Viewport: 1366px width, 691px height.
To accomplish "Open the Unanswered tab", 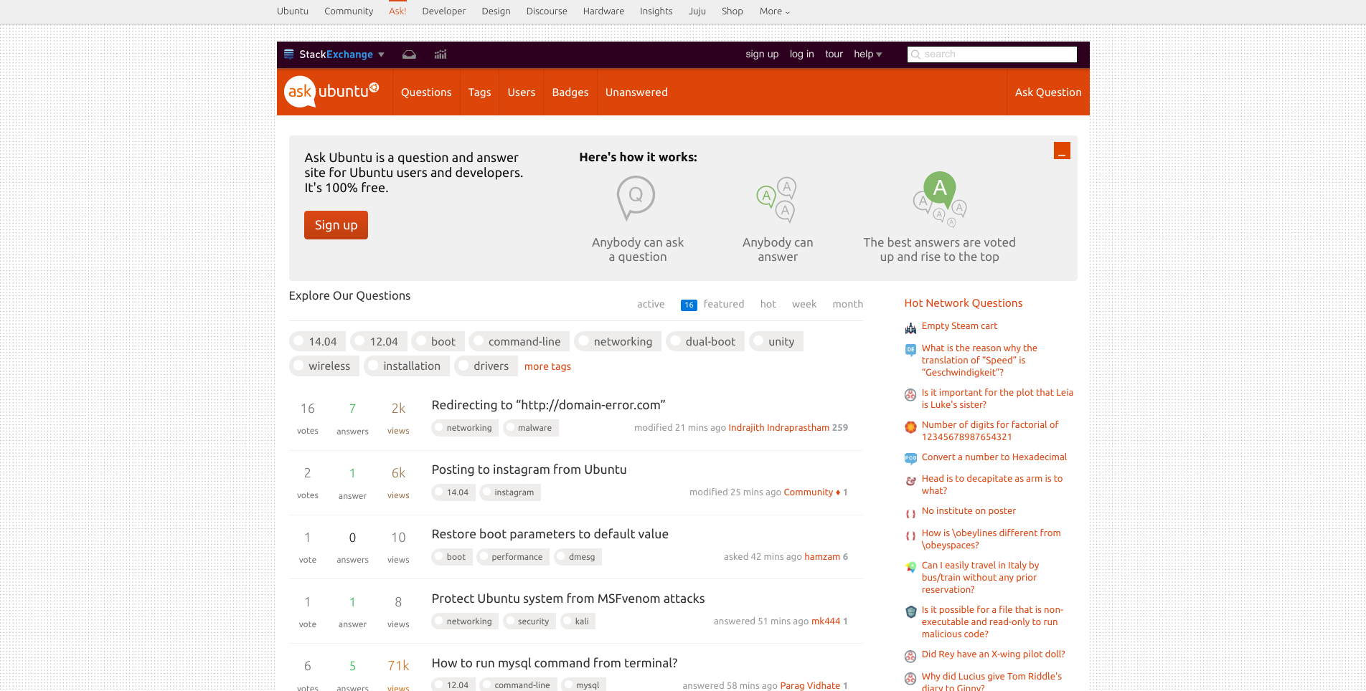I will pyautogui.click(x=636, y=92).
